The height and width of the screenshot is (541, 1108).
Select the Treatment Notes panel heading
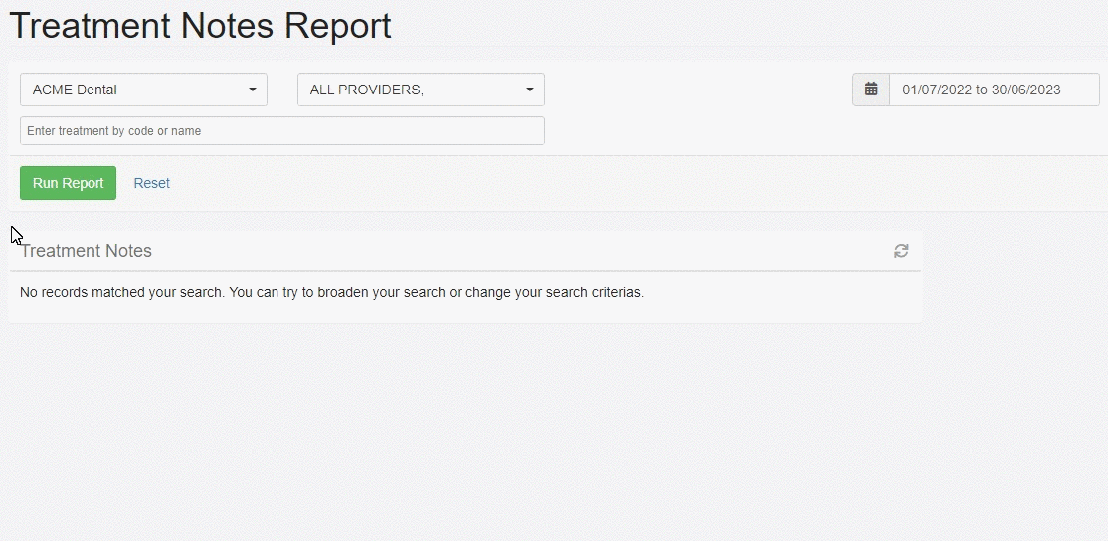coord(86,251)
